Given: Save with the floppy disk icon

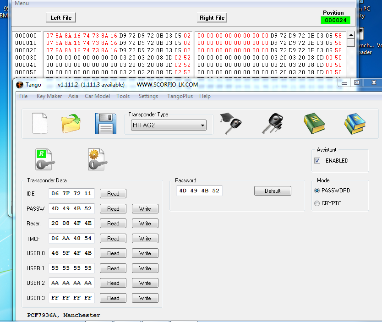Looking at the screenshot, I should point(106,124).
